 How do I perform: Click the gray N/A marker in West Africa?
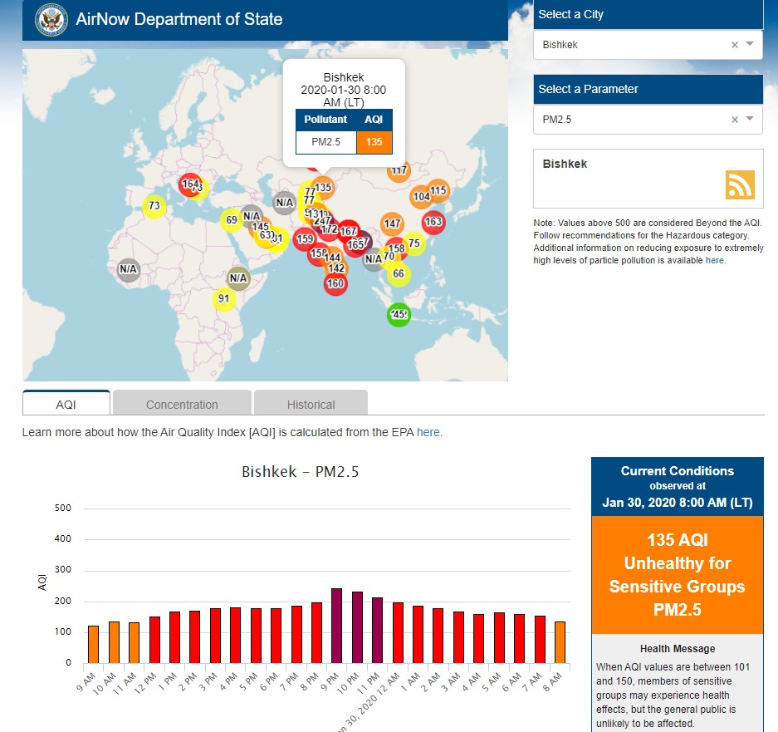point(128,269)
